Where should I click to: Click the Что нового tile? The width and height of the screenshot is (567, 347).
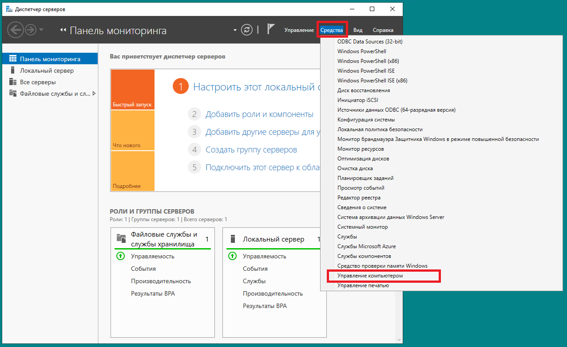132,130
